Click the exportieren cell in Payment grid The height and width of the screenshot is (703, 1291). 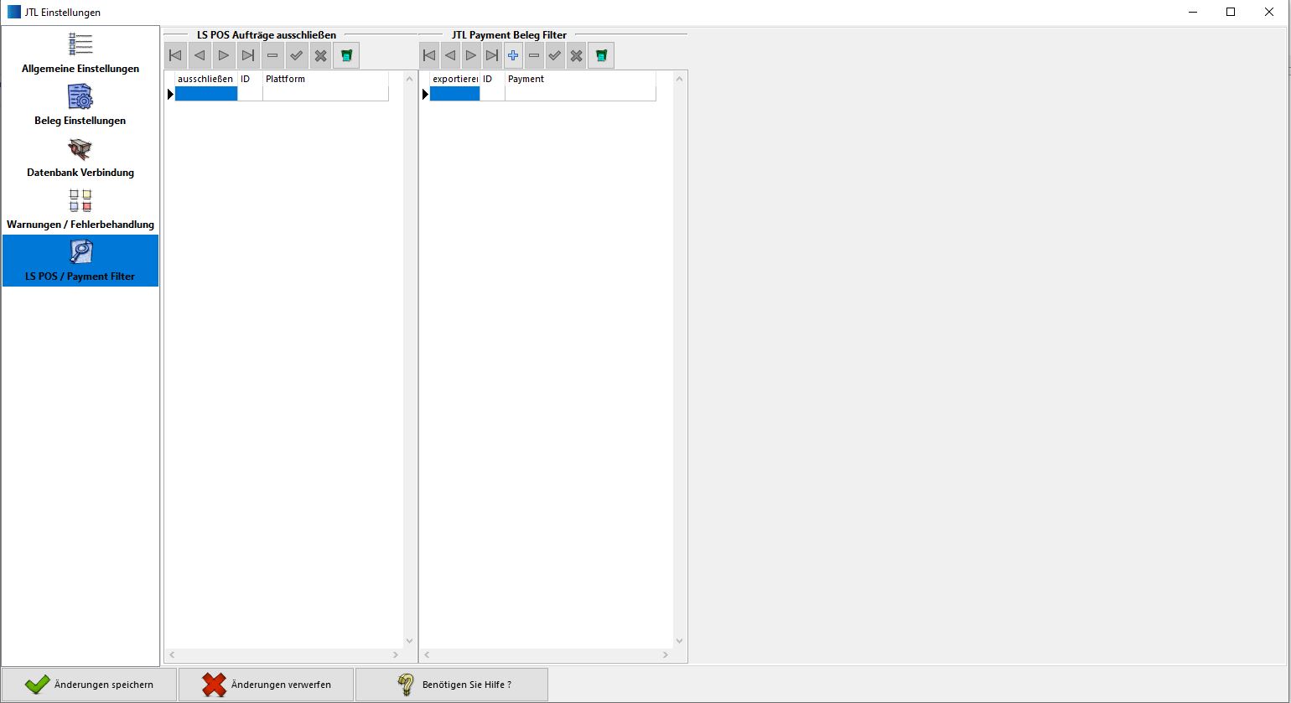454,94
